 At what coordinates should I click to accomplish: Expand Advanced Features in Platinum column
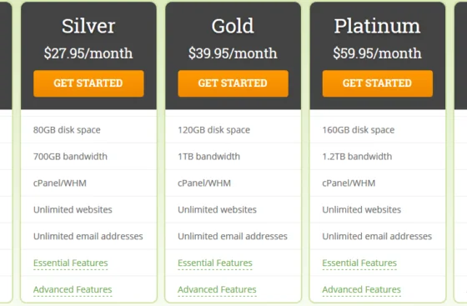pos(362,289)
